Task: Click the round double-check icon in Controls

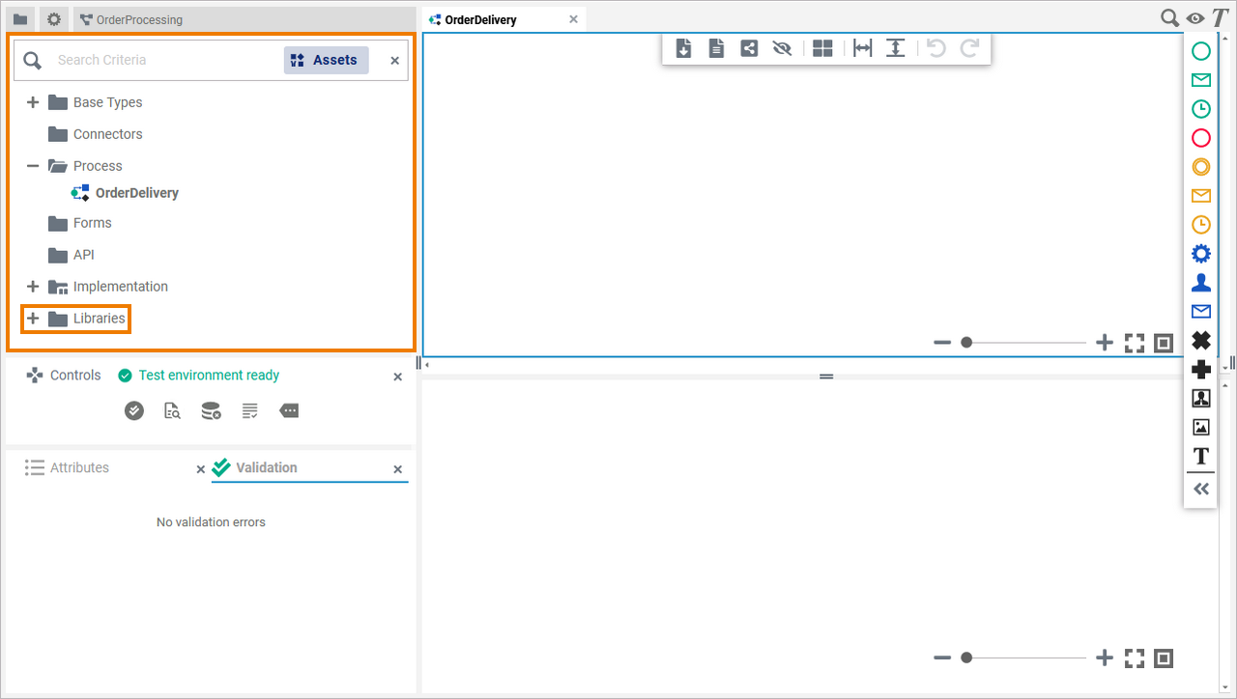Action: pyautogui.click(x=134, y=410)
